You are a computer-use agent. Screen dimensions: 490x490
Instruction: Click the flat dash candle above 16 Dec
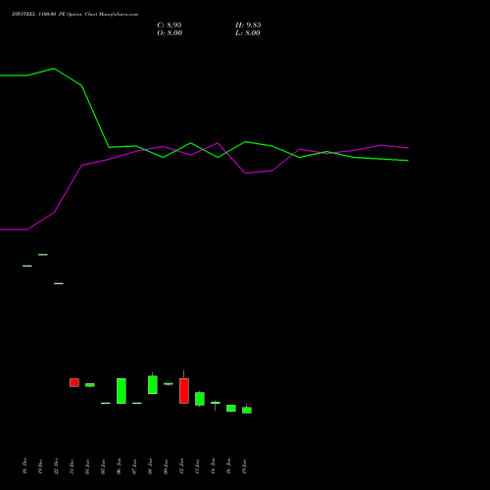pyautogui.click(x=27, y=266)
